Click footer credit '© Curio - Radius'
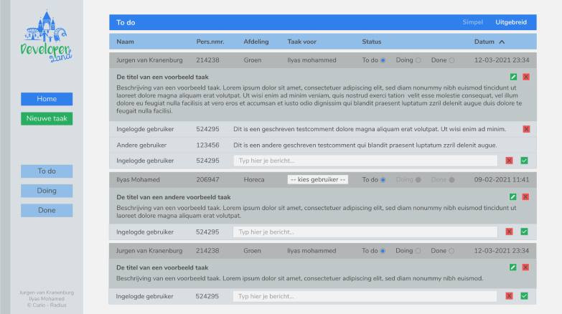Image resolution: width=562 pixels, height=314 pixels. (47, 305)
